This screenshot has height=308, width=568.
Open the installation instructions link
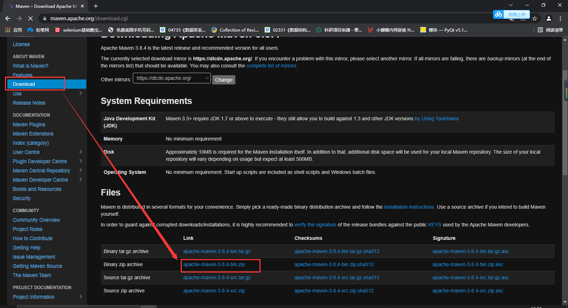click(409, 207)
